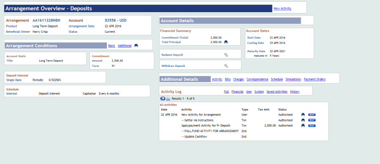Switch Arrangement Conditions to Additional view
The image size is (380, 164).
click(x=125, y=45)
